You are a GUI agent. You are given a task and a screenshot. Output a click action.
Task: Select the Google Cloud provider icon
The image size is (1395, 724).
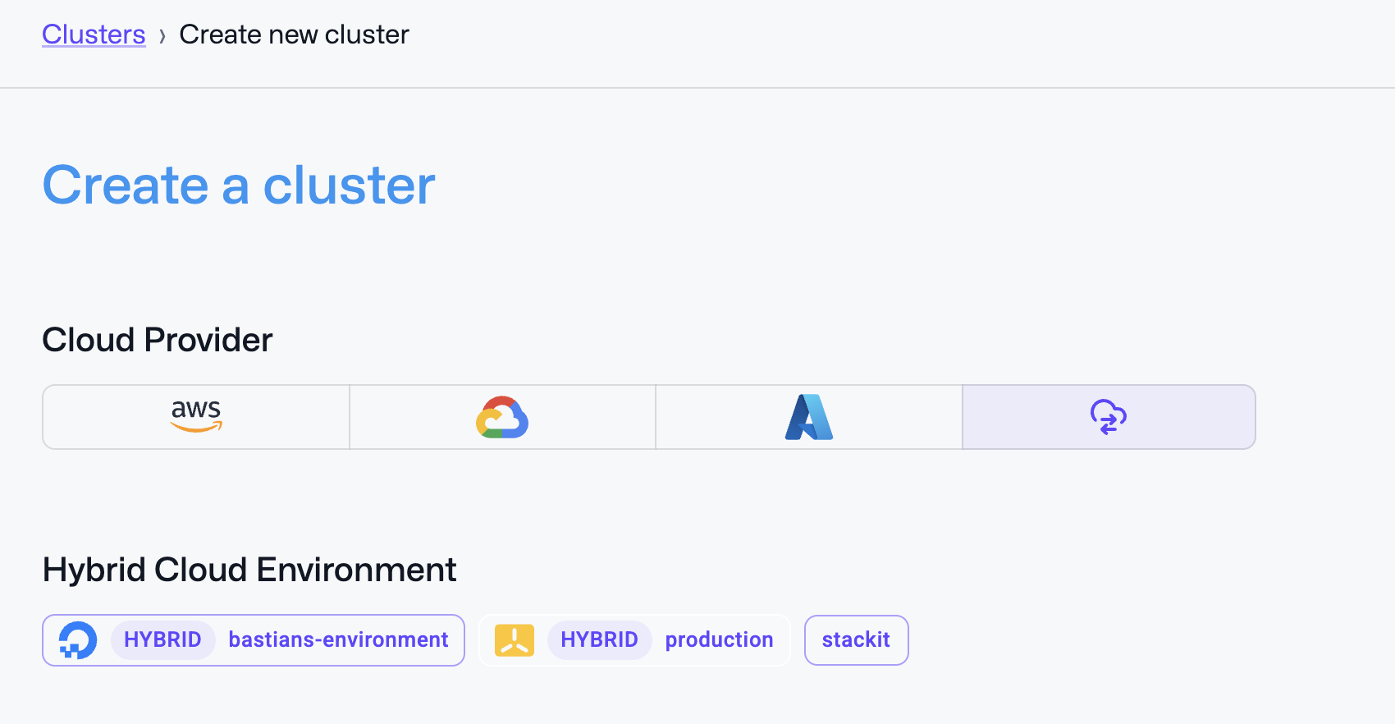[x=501, y=416]
